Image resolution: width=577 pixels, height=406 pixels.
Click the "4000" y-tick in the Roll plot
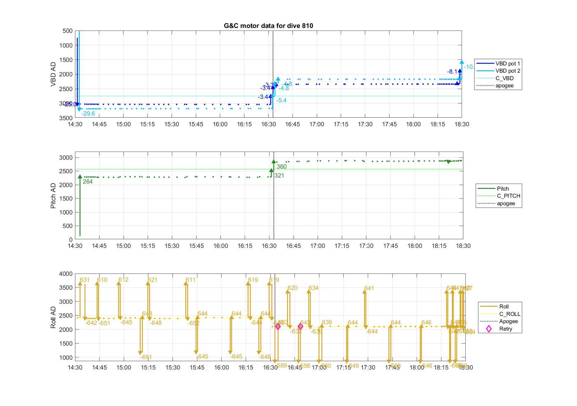66,274
